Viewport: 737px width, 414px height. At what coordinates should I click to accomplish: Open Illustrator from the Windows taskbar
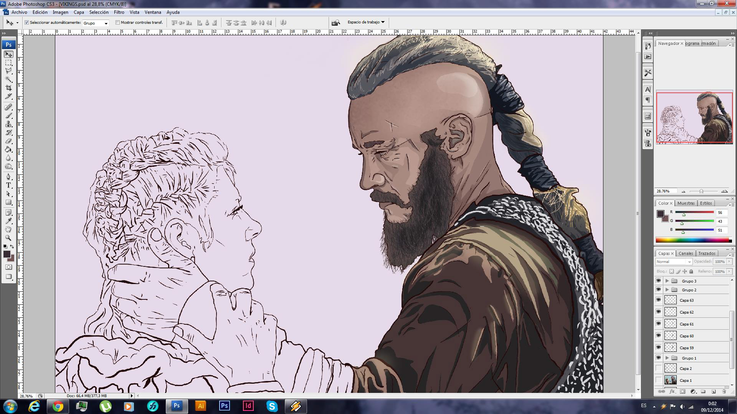click(x=200, y=406)
